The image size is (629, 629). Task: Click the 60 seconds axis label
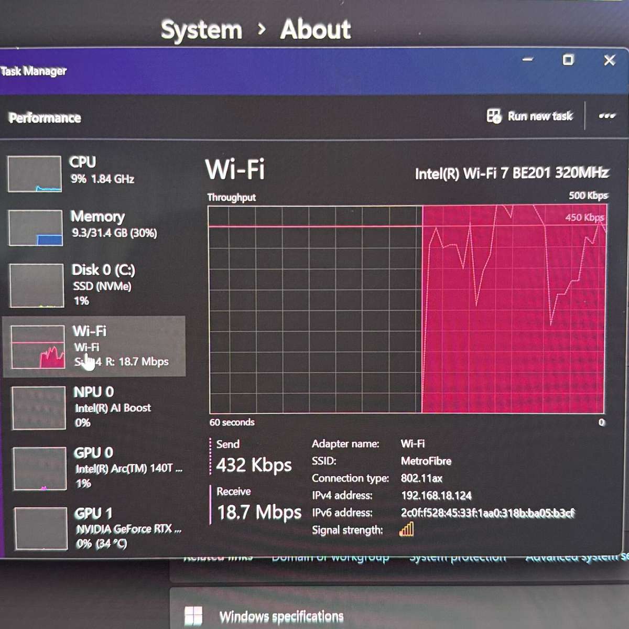232,422
